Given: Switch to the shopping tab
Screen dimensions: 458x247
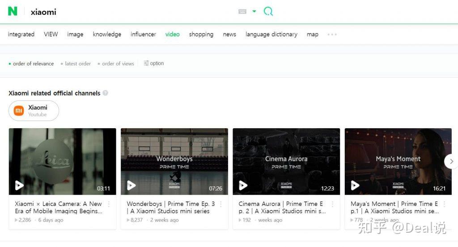Looking at the screenshot, I should [x=201, y=34].
